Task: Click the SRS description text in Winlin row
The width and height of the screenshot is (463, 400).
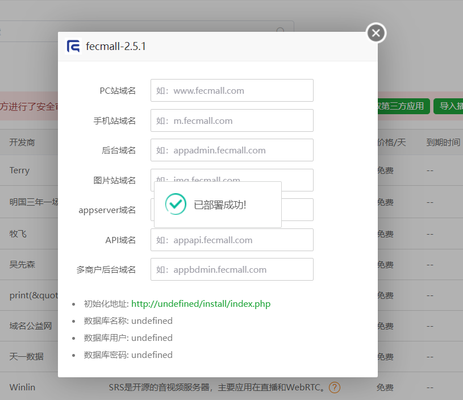Action: (216, 388)
